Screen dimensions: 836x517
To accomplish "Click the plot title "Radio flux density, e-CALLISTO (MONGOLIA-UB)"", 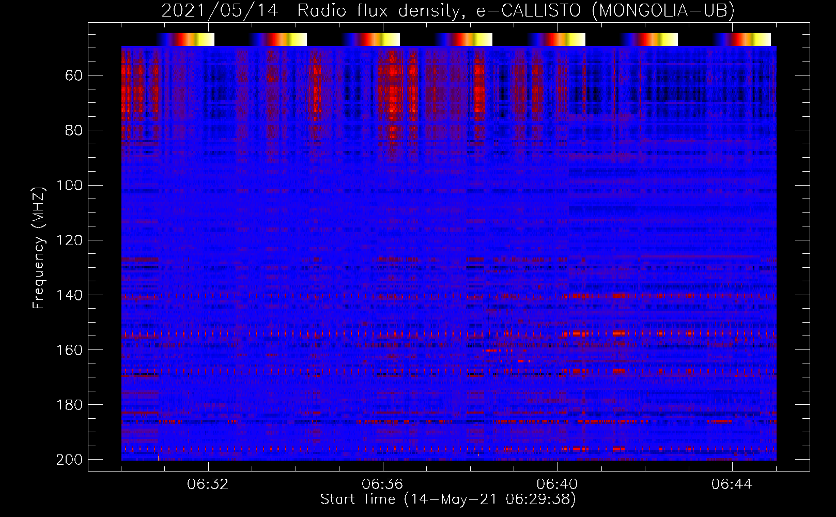I will pos(516,11).
